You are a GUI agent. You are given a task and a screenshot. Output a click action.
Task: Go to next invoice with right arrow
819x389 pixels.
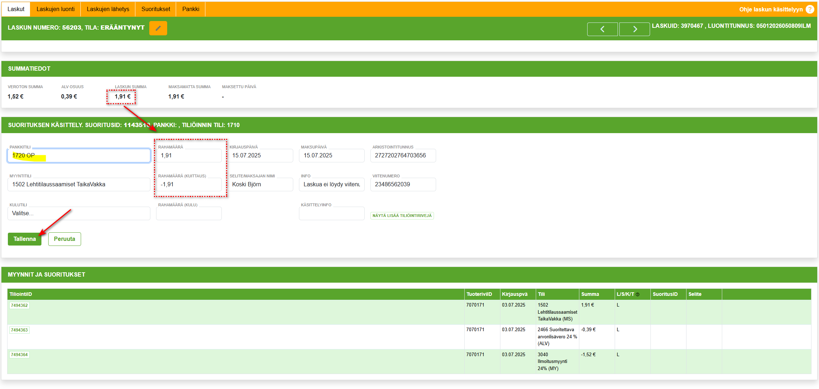pos(634,29)
